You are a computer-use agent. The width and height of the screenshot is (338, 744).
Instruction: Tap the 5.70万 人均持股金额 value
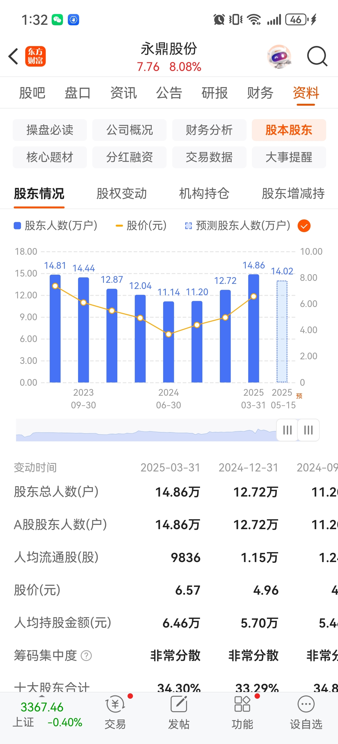click(259, 623)
